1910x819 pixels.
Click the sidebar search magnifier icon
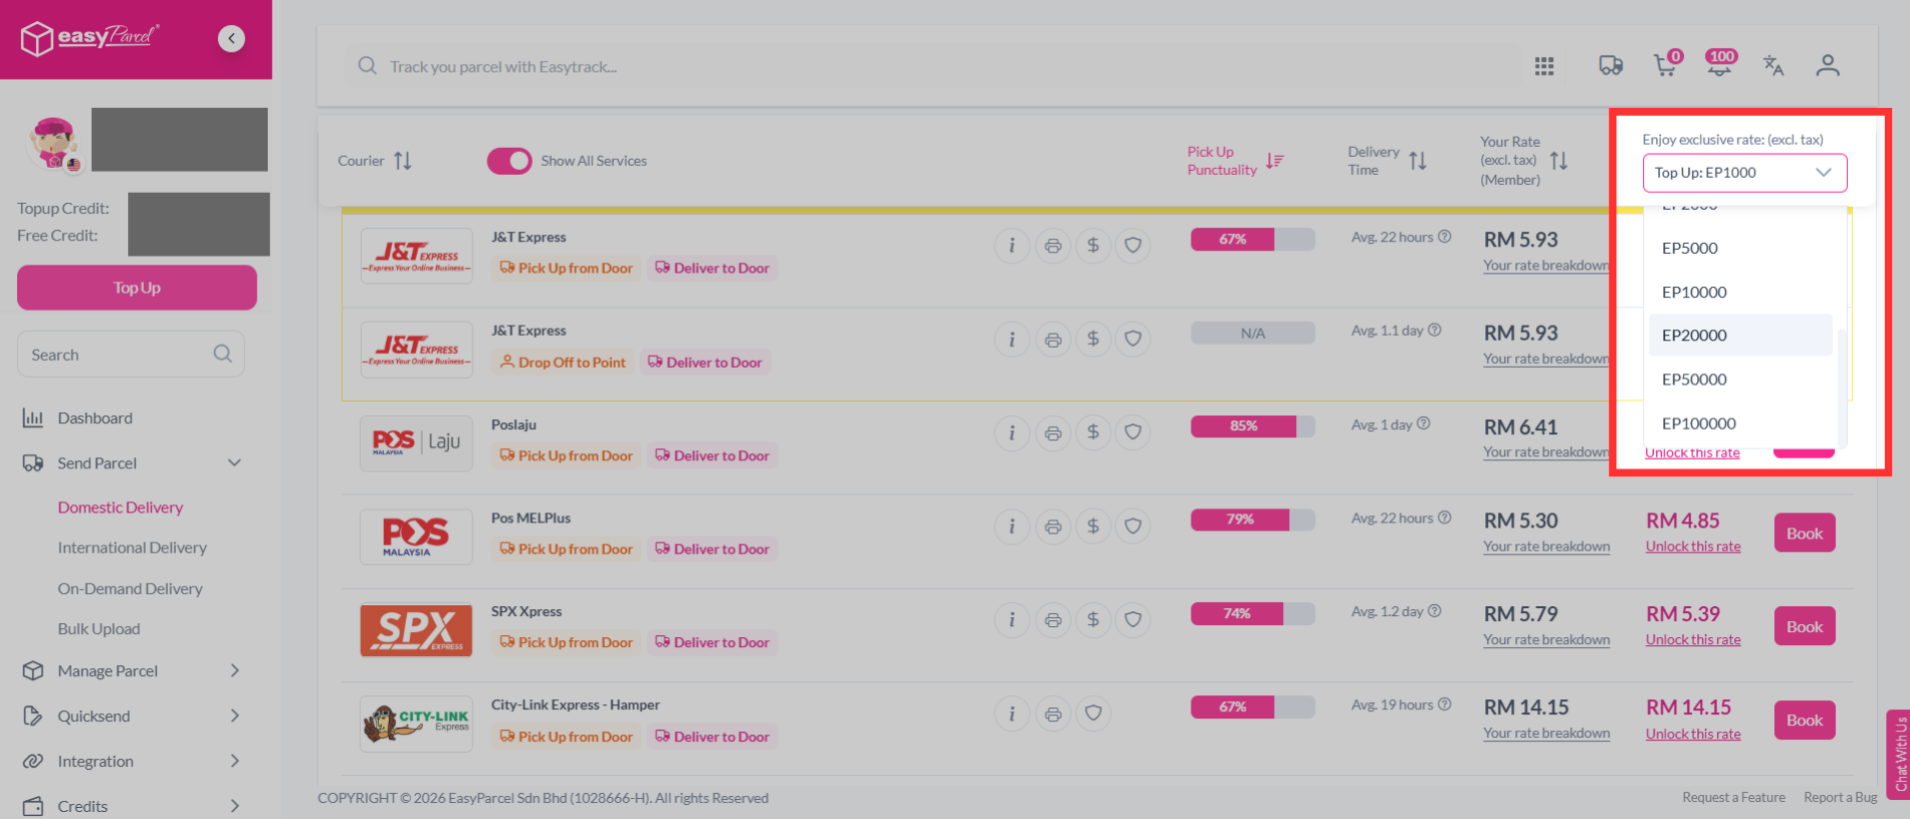tap(222, 354)
